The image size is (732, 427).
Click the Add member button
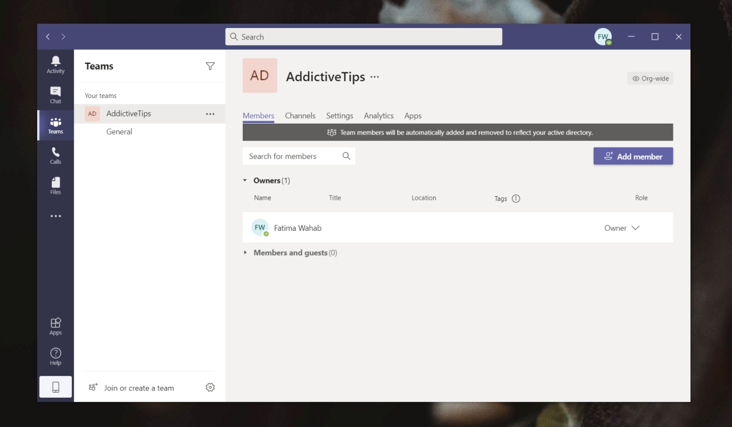click(x=633, y=156)
